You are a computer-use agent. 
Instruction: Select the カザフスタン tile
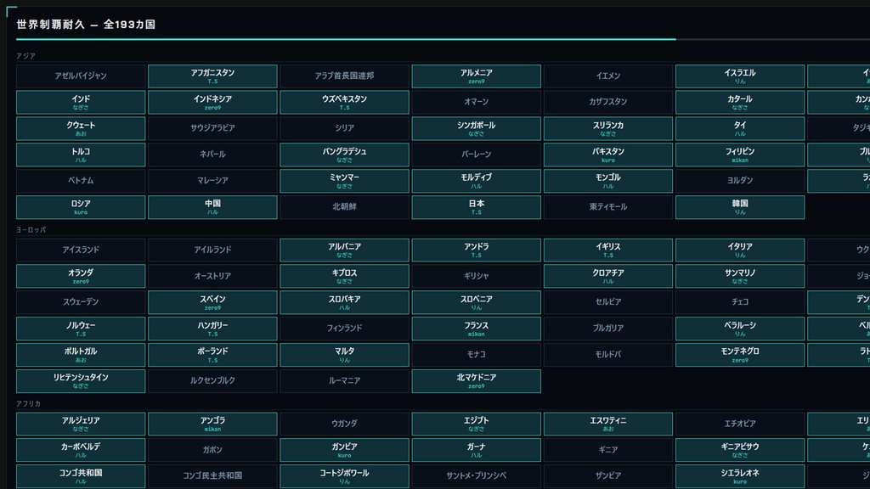(x=608, y=102)
